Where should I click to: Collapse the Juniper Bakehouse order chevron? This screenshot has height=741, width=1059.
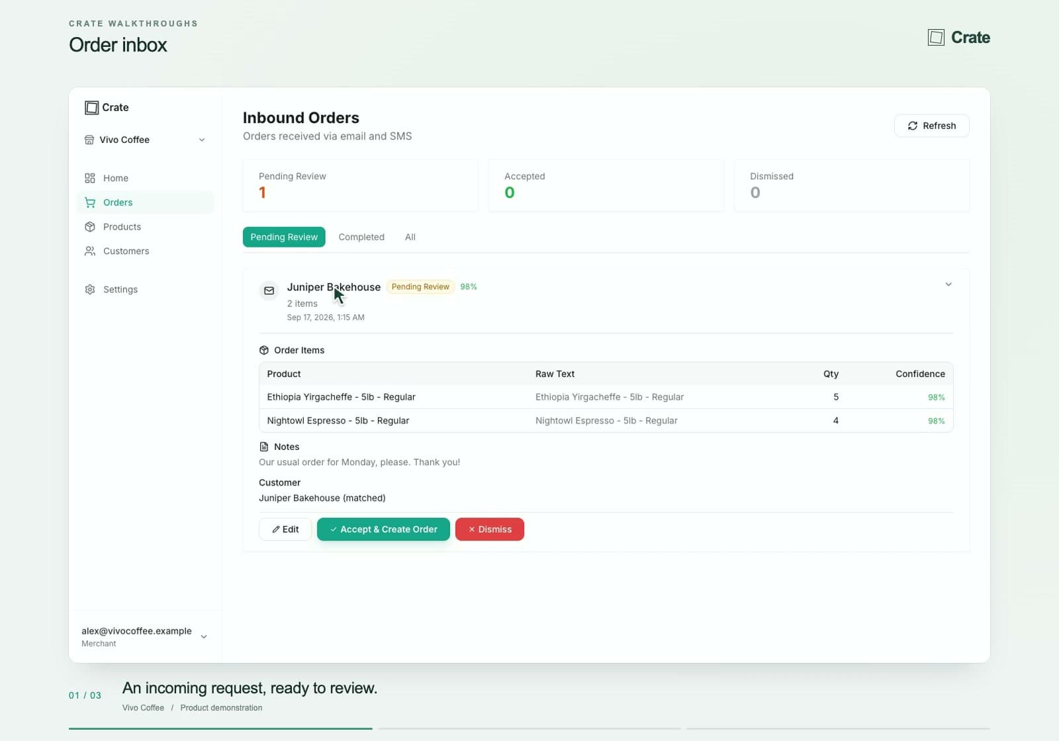948,284
